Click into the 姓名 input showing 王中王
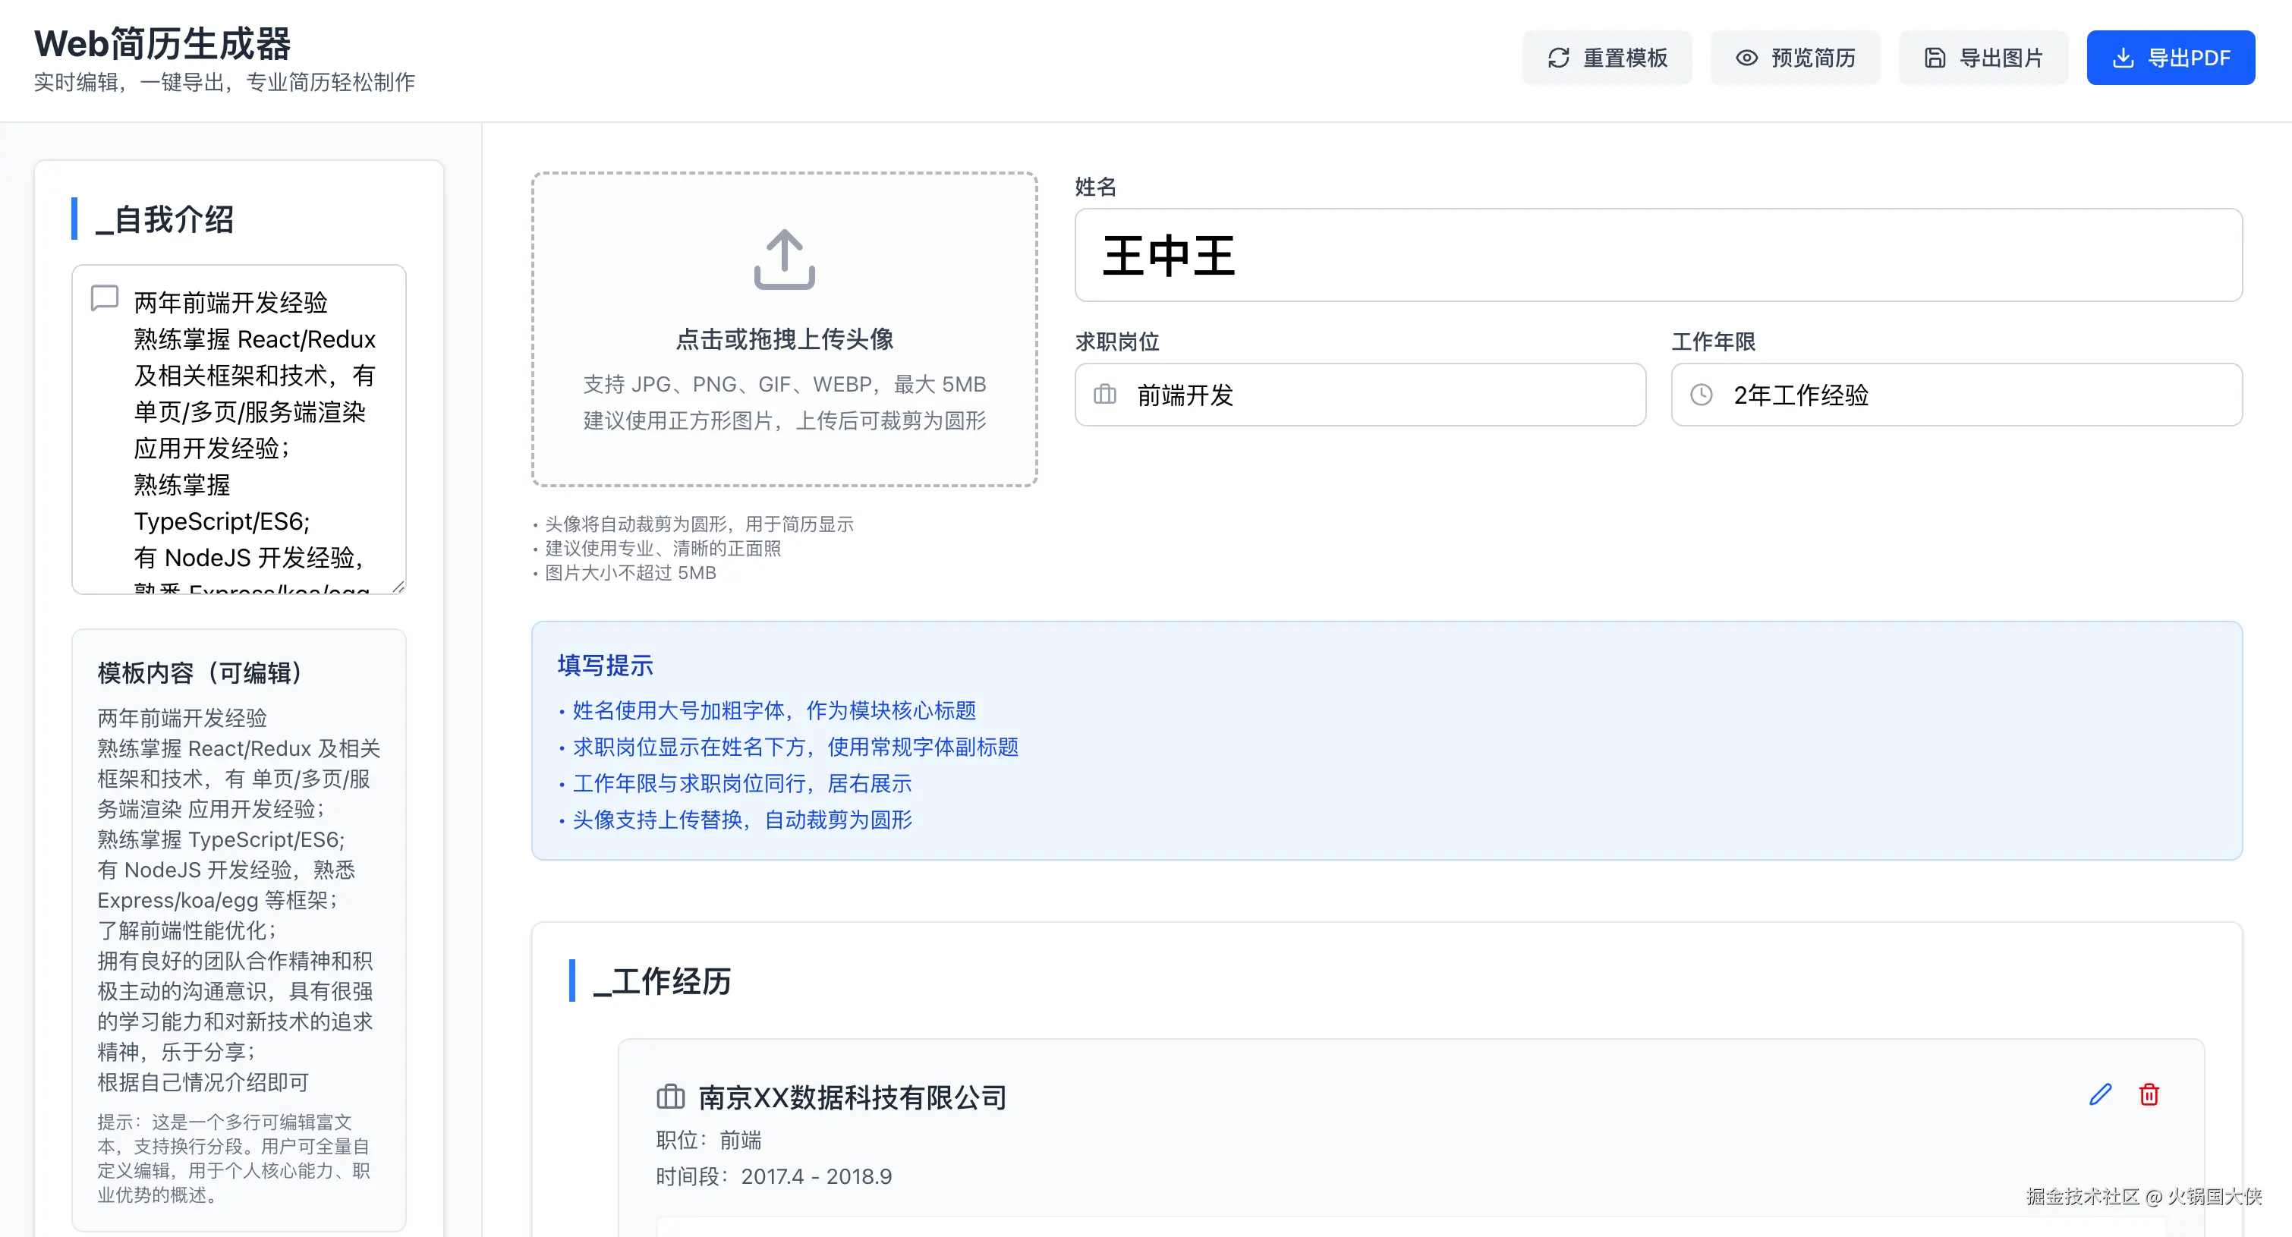This screenshot has width=2292, height=1237. (x=1657, y=256)
